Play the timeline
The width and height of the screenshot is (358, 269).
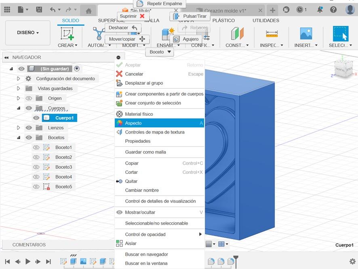click(x=28, y=261)
